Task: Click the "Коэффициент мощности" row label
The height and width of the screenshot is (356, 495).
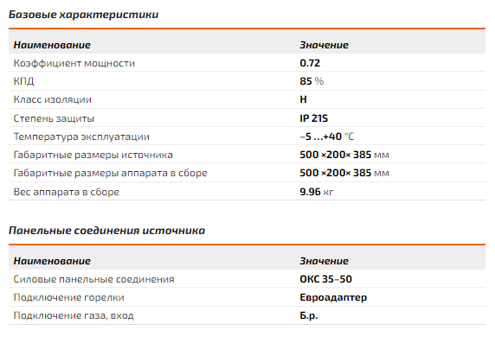Action: 74,63
